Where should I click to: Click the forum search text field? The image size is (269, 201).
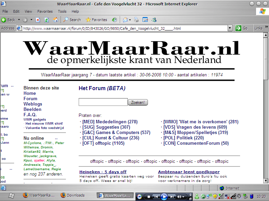[x=103, y=102]
